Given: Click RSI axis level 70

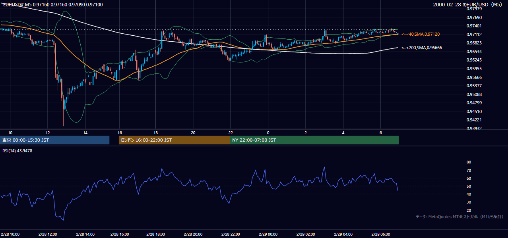Looking at the screenshot, I should tap(469, 170).
